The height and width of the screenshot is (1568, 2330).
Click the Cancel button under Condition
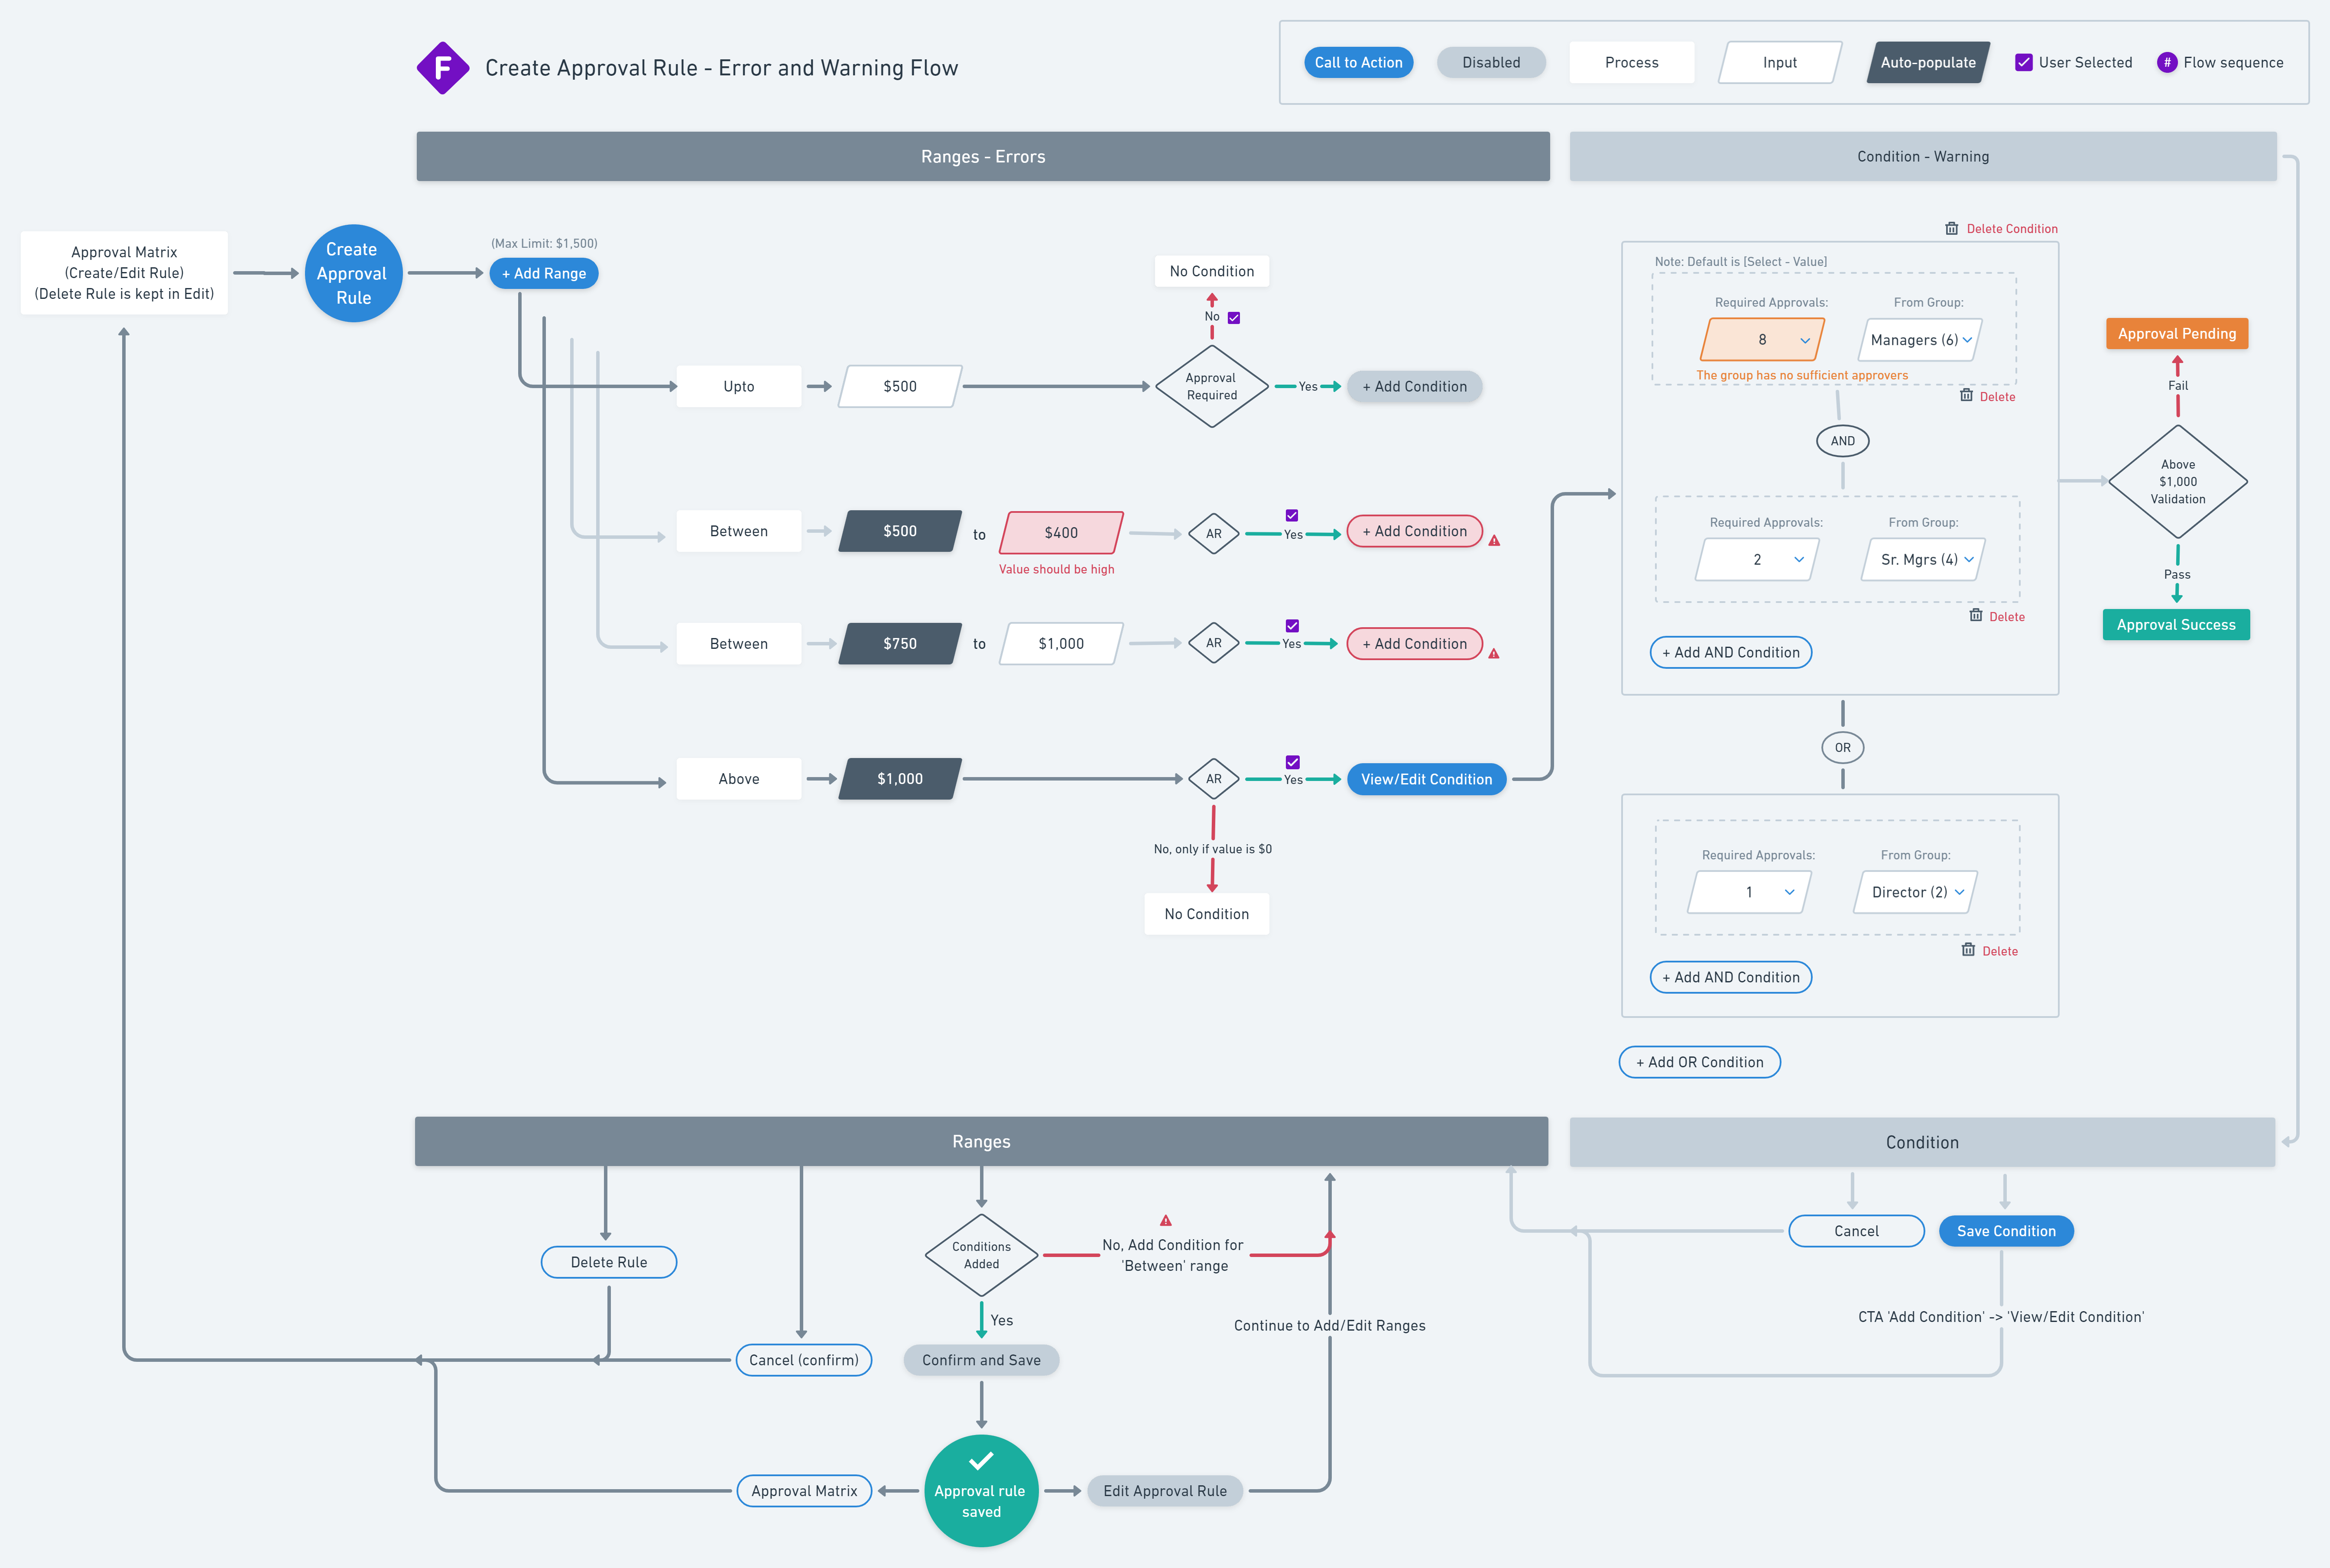coord(1856,1231)
